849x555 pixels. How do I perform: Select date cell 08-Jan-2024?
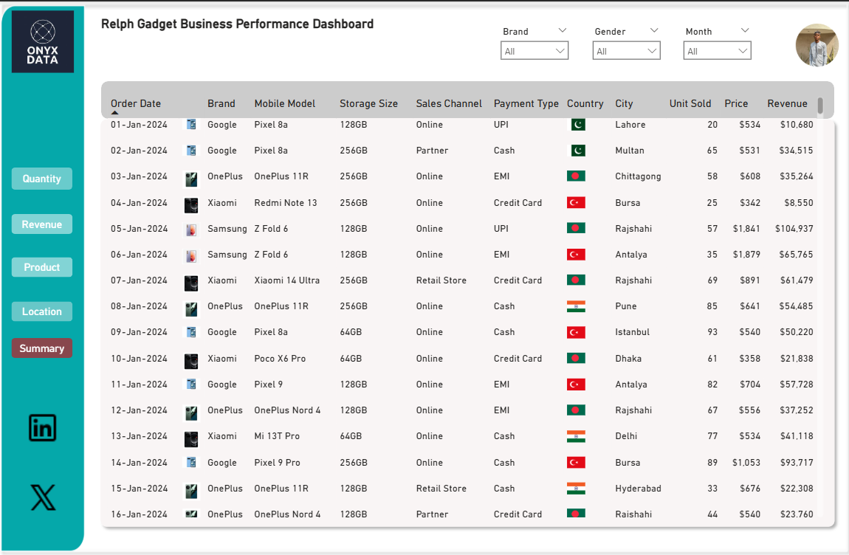coord(139,306)
